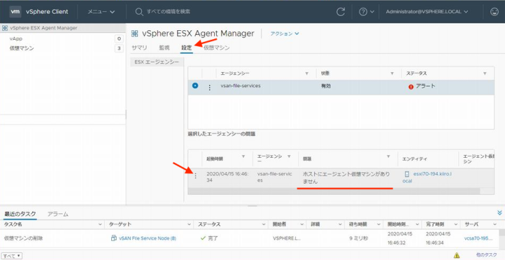
Task: Filter the 起動時間 column
Action: pyautogui.click(x=243, y=156)
